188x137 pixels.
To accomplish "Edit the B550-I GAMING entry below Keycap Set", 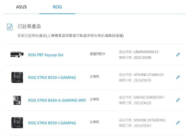I will coord(178,77).
